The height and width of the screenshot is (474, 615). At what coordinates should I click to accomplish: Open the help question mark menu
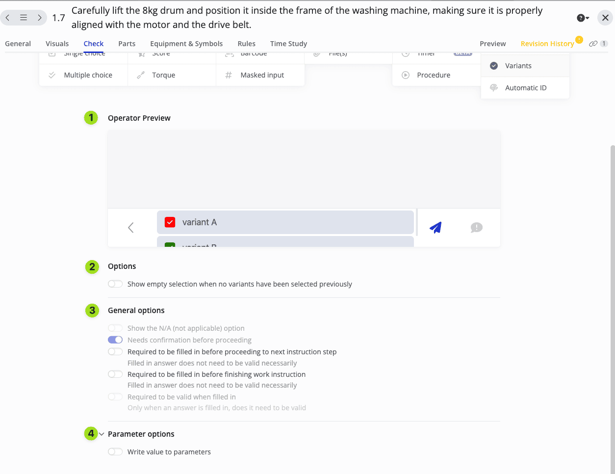click(582, 18)
